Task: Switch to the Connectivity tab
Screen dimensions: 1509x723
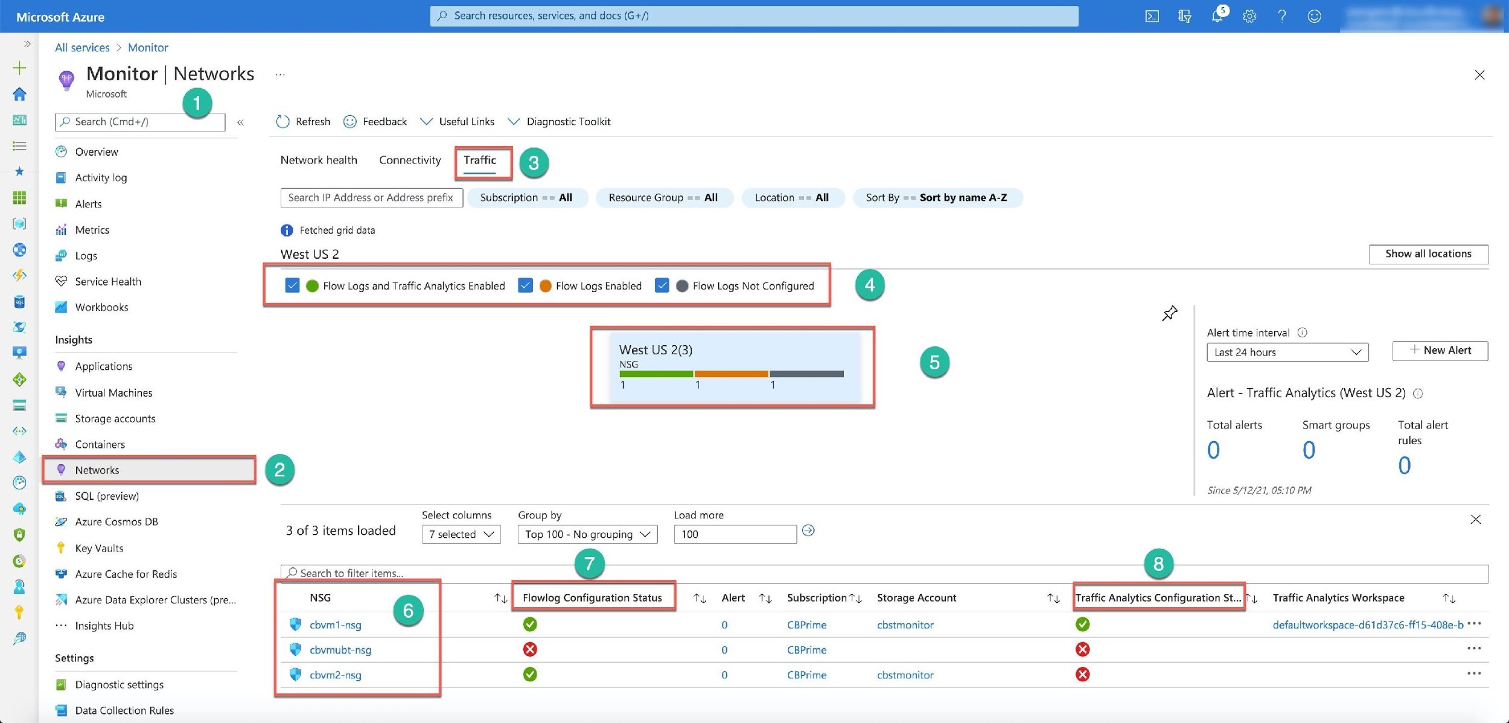Action: click(x=410, y=160)
